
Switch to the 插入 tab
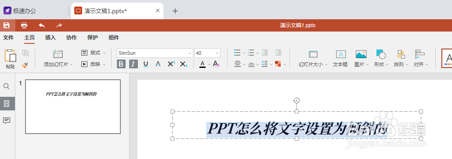(x=51, y=38)
